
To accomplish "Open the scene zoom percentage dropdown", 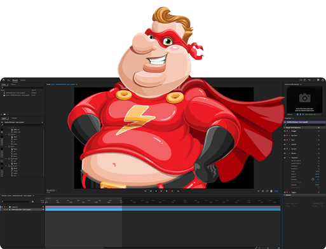I will click(277, 191).
